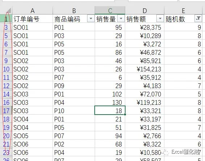Select cell with sales amount ¥3,272
The height and width of the screenshot is (161, 205).
(145, 44)
